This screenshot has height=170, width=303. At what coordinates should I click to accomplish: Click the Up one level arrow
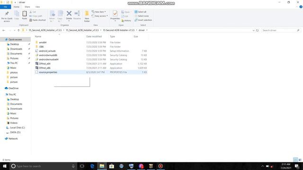click(x=18, y=30)
